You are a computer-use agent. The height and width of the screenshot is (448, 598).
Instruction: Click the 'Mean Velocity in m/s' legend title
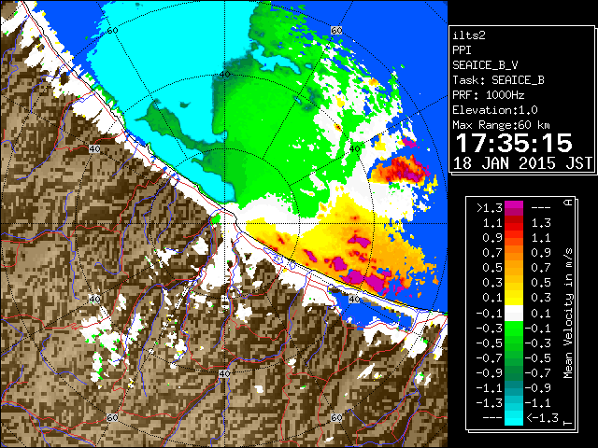click(x=568, y=313)
